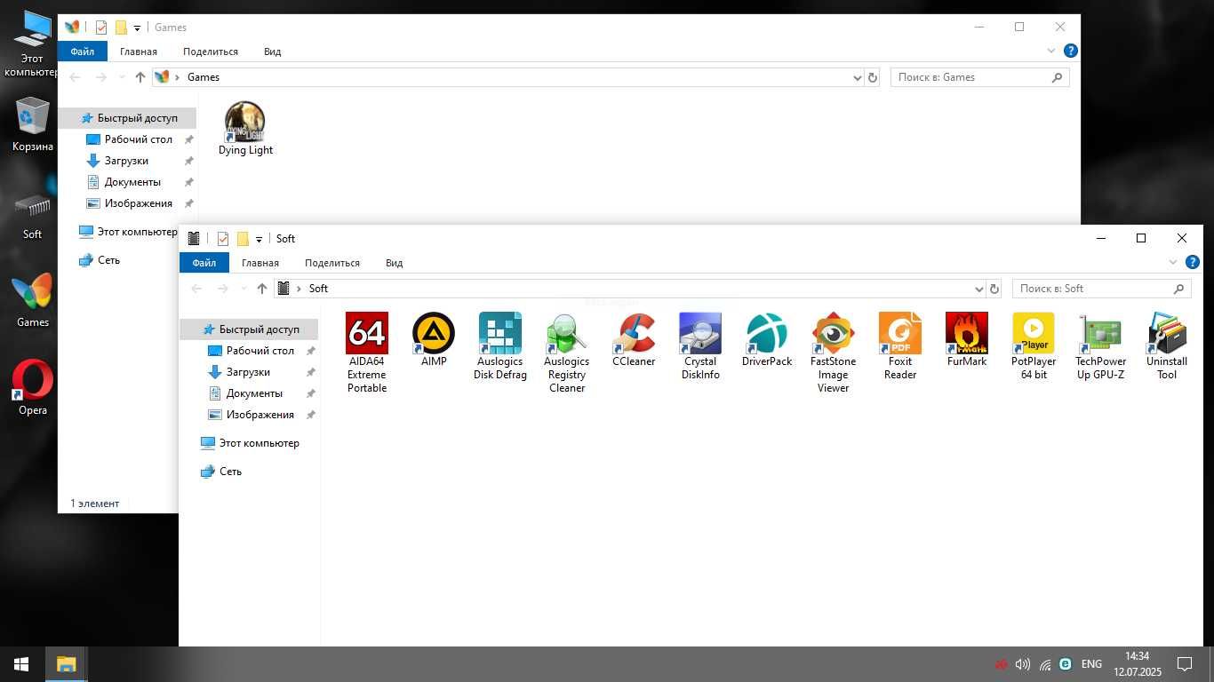The height and width of the screenshot is (682, 1214).
Task: Open Поделиться tab in Games window
Action: 211,52
